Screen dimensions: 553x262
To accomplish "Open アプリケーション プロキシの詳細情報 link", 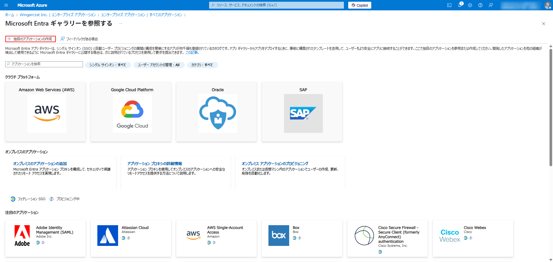I will click(155, 164).
